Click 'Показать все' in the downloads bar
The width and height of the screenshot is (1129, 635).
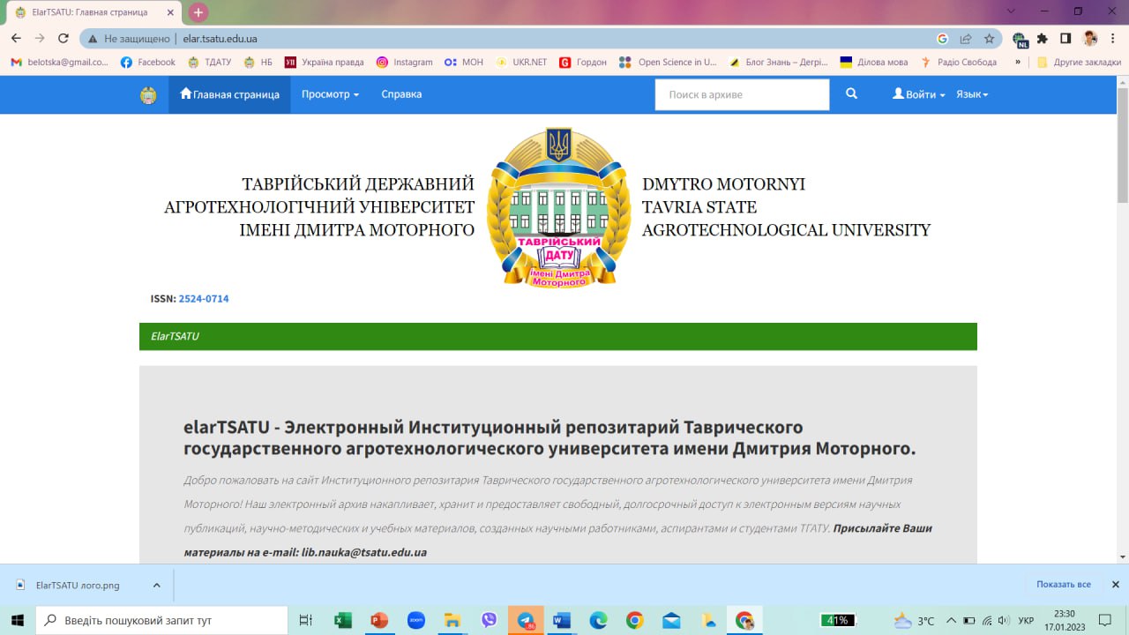tap(1064, 585)
